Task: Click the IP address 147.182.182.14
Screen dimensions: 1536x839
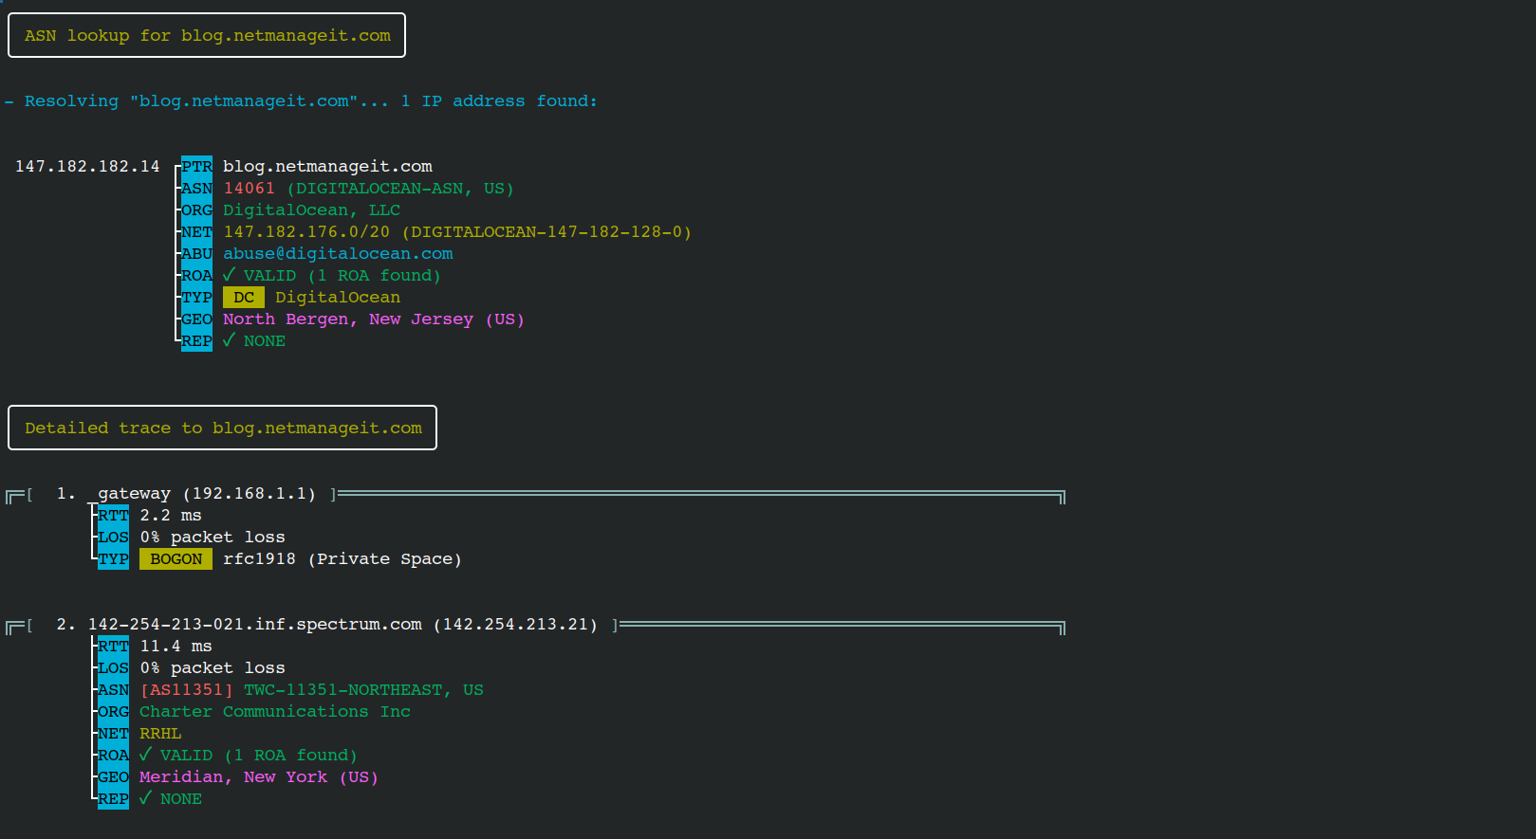Action: pos(87,167)
